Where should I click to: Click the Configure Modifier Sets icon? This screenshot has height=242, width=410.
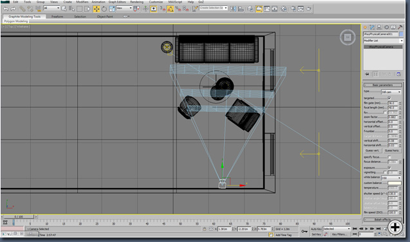point(399,74)
